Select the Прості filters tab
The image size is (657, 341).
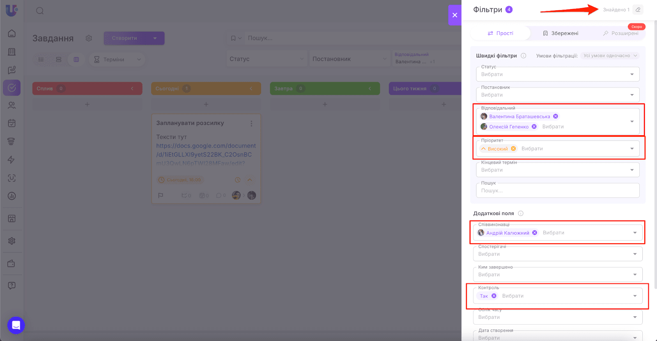[x=501, y=33]
